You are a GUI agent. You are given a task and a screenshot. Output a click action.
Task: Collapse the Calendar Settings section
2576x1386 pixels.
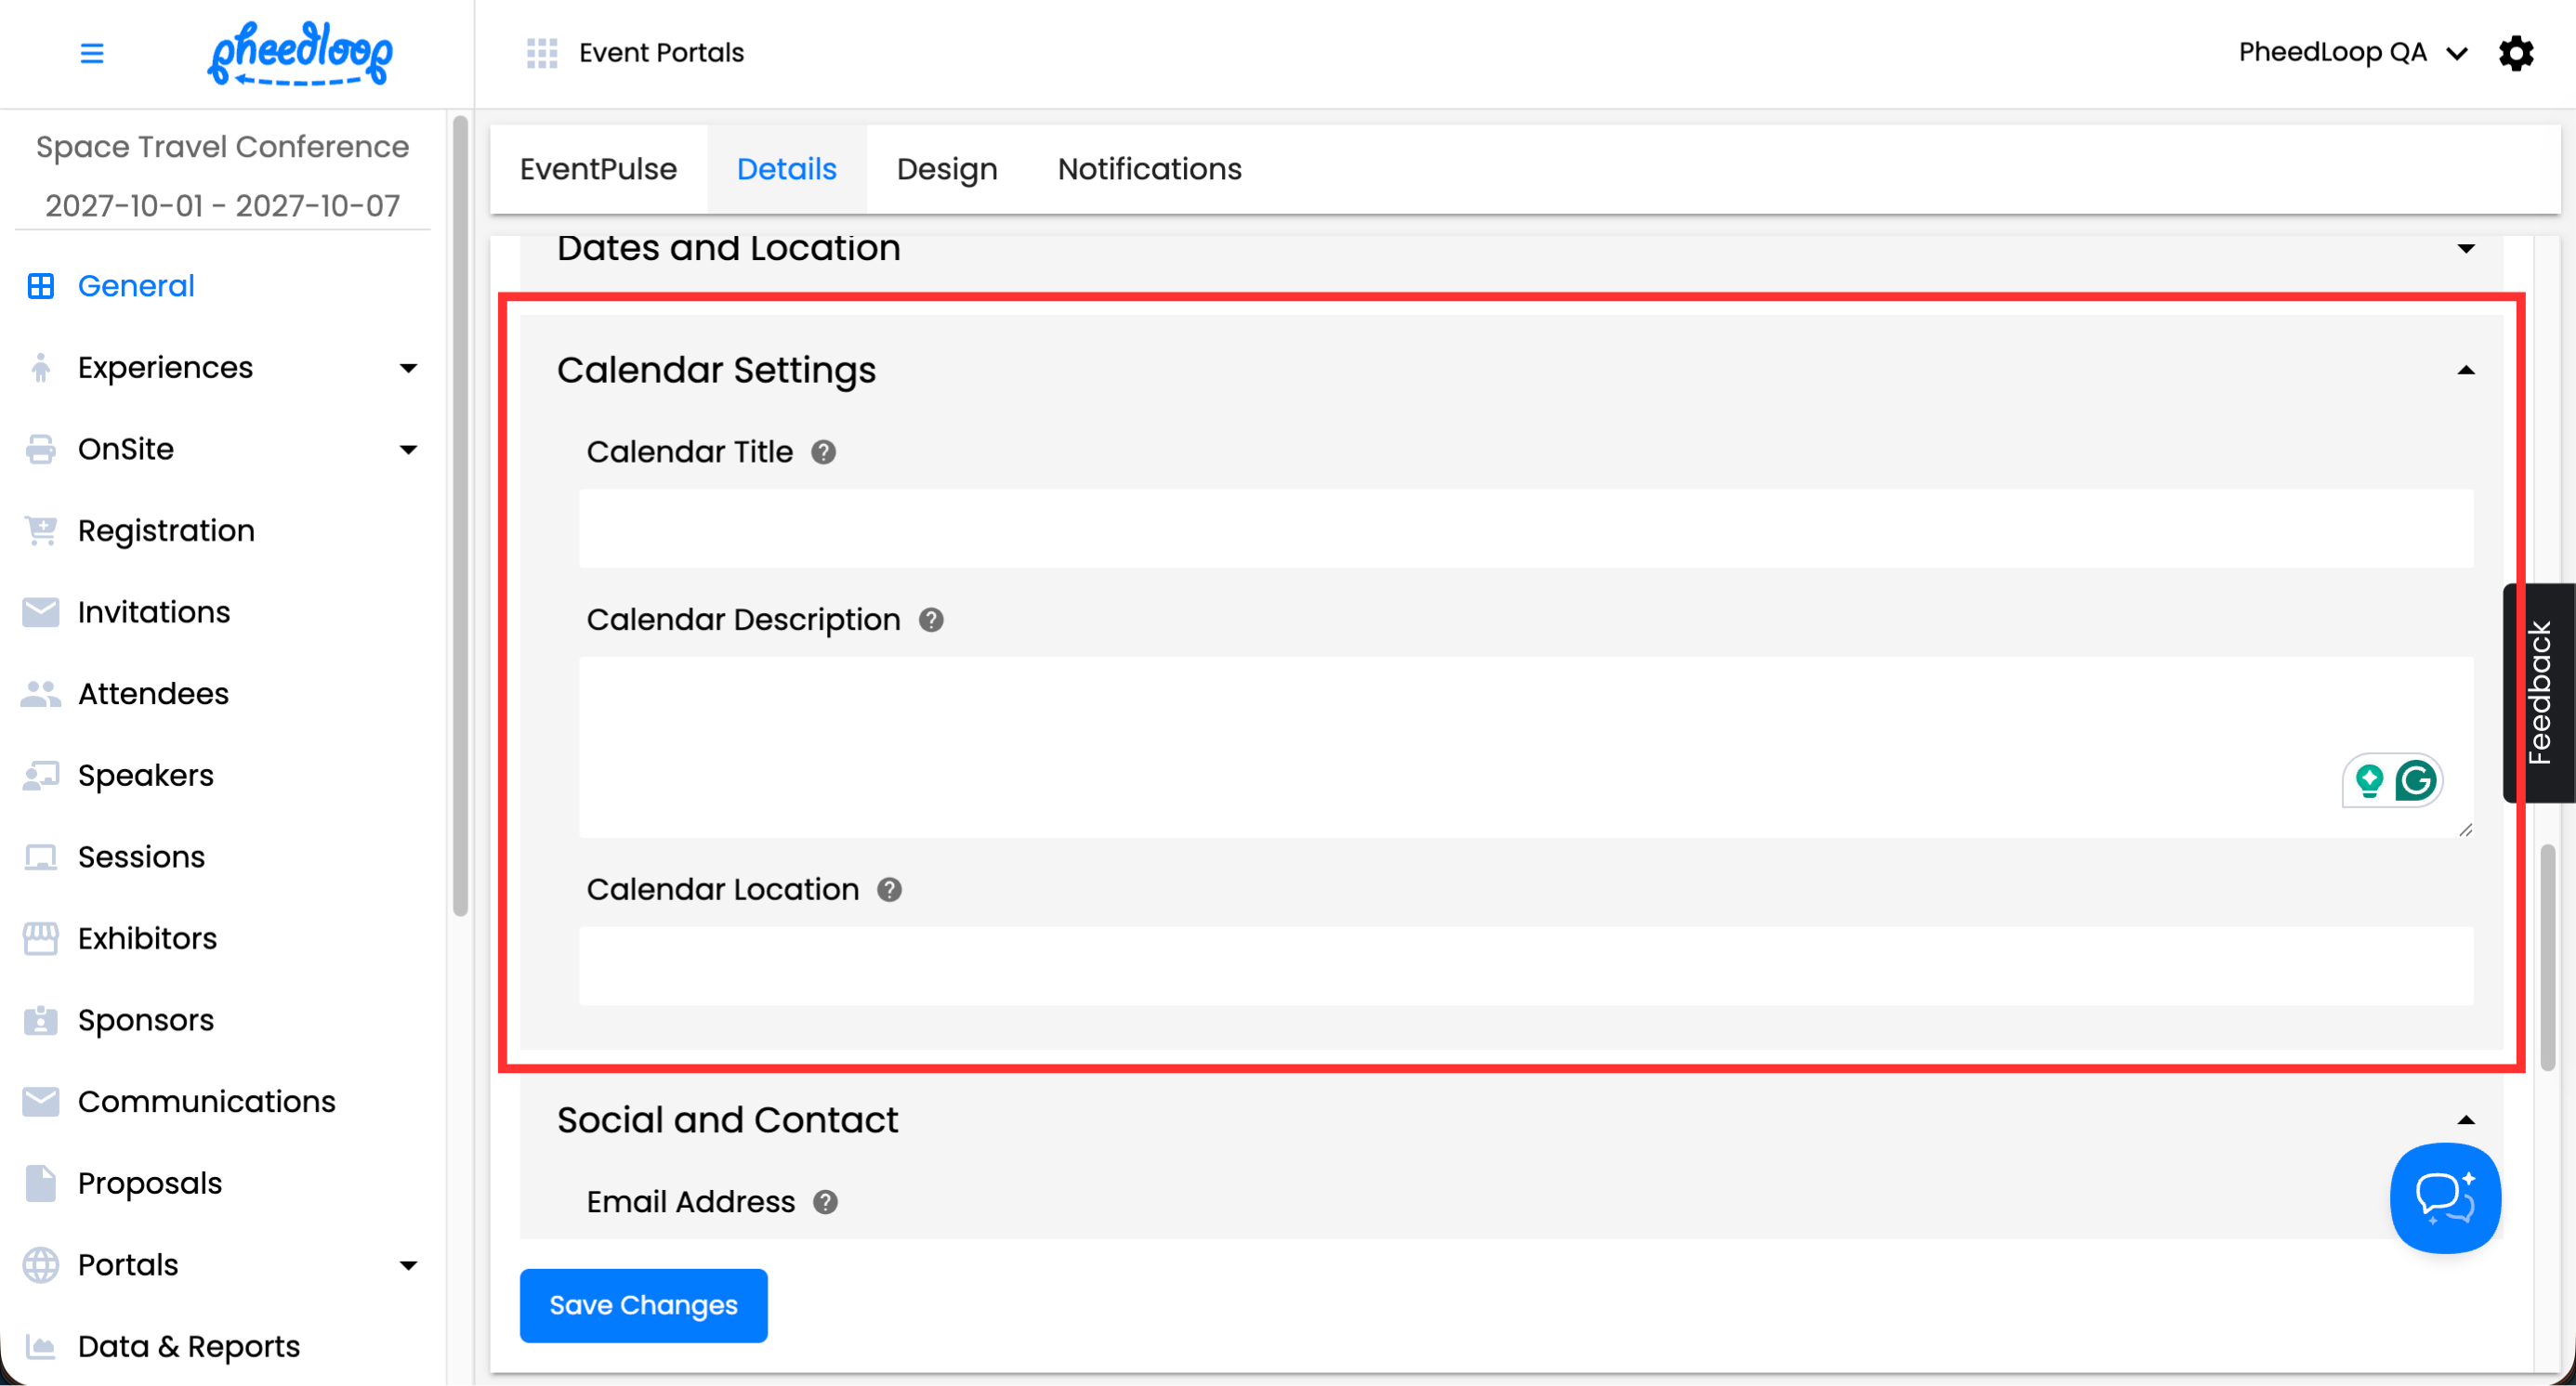coord(2465,371)
